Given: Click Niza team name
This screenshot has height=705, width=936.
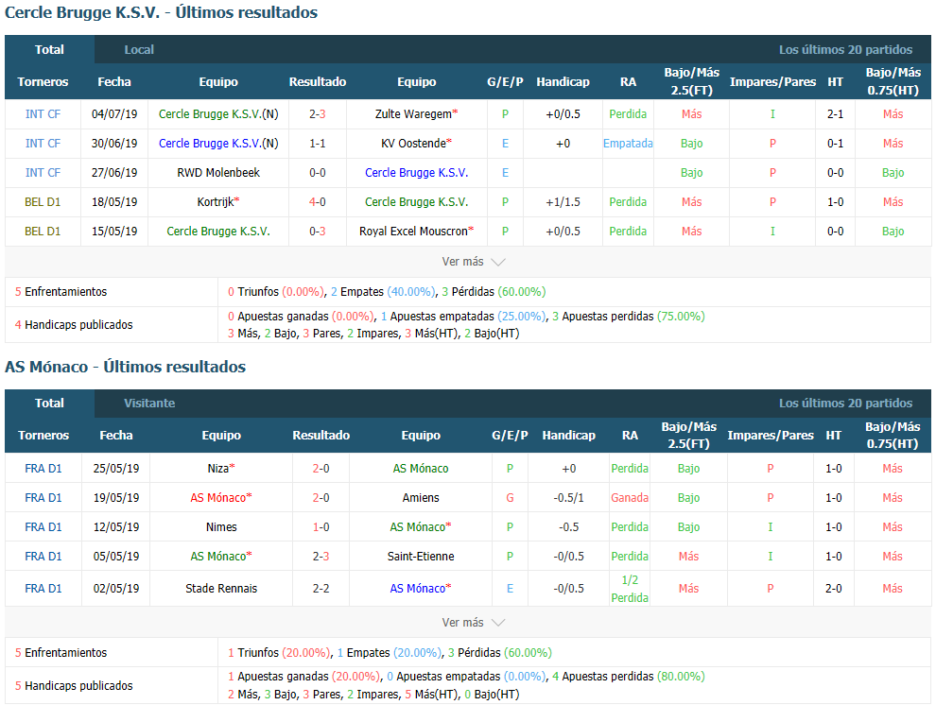Looking at the screenshot, I should pos(218,468).
